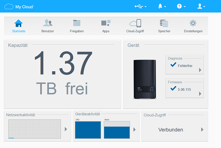Open the help question mark icon
221x148 pixels.
(179, 6)
